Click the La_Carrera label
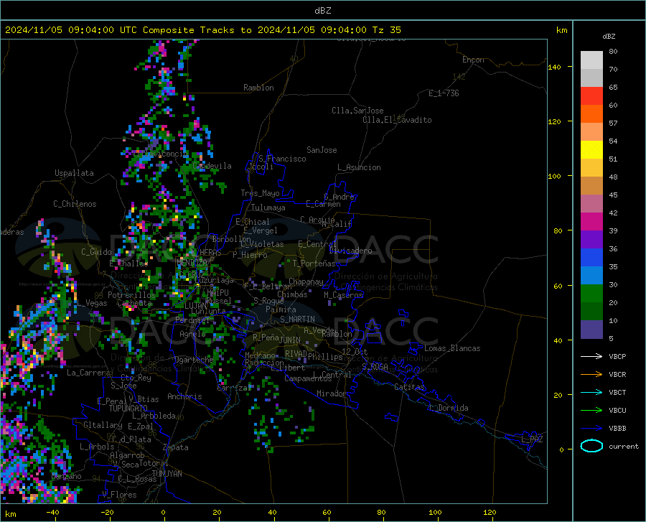 [88, 373]
